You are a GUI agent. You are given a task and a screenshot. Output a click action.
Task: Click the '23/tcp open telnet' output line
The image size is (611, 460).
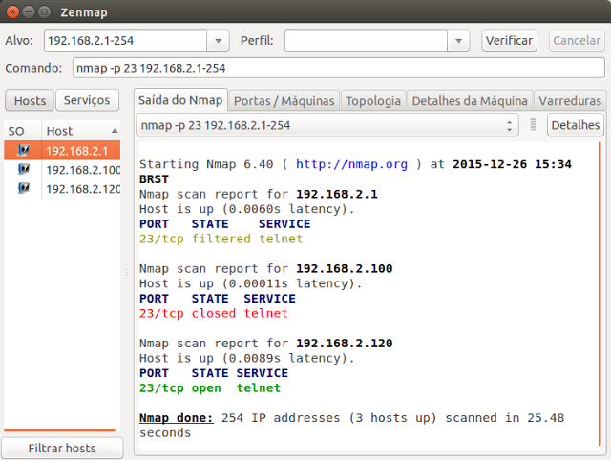point(210,387)
